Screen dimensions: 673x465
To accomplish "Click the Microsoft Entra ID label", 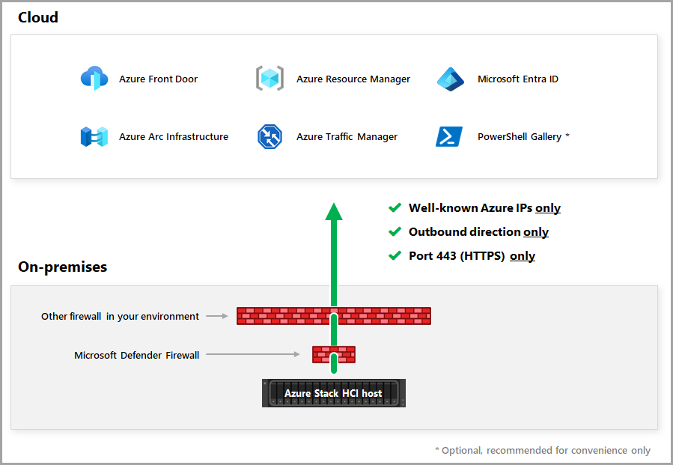I will [517, 79].
